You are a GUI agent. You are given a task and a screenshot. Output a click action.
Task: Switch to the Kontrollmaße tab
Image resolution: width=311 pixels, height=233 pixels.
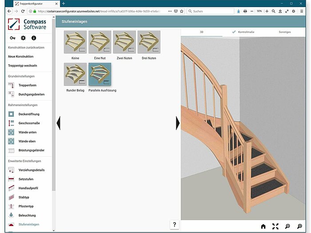tap(247, 32)
